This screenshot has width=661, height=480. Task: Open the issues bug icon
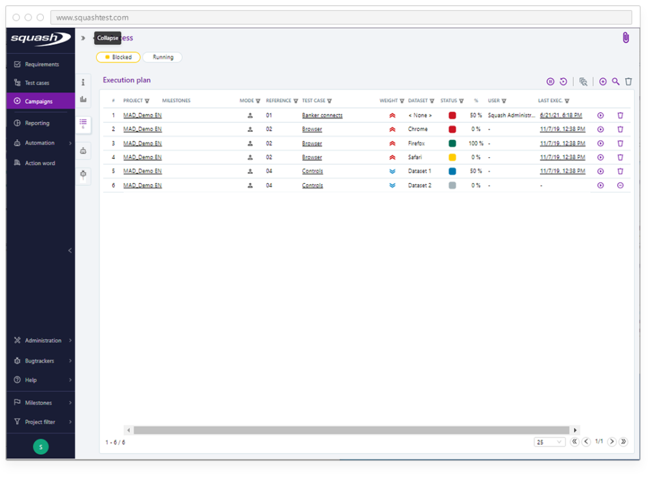point(83,174)
